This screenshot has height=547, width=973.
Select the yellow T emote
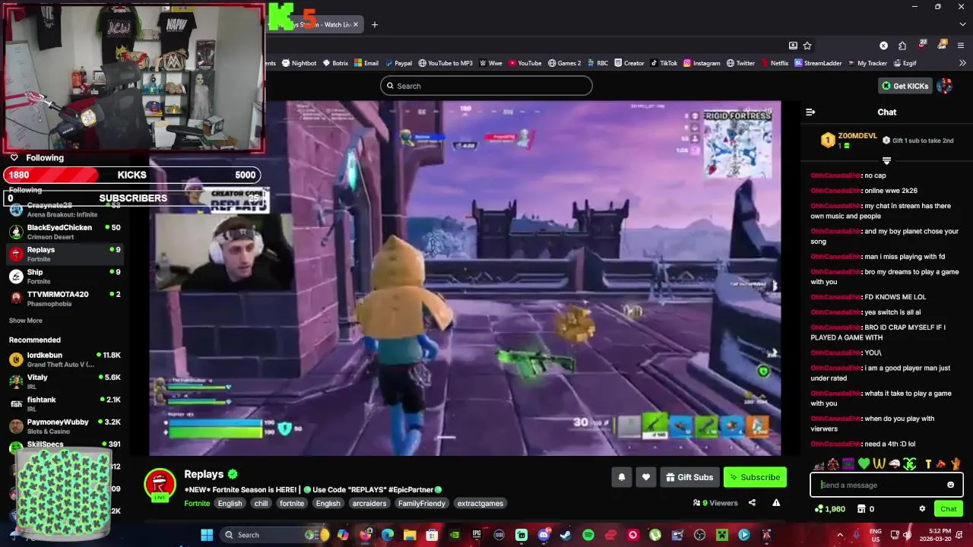pos(928,463)
